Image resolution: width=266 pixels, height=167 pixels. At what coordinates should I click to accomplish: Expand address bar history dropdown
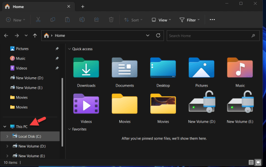point(148,36)
